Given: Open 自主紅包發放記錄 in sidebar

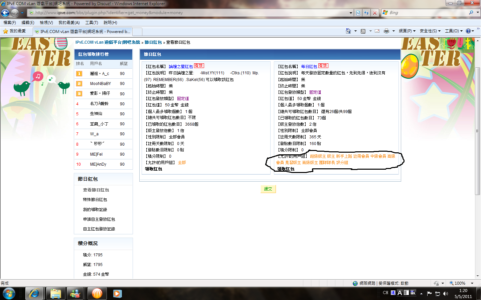Looking at the screenshot, I should pyautogui.click(x=99, y=229).
